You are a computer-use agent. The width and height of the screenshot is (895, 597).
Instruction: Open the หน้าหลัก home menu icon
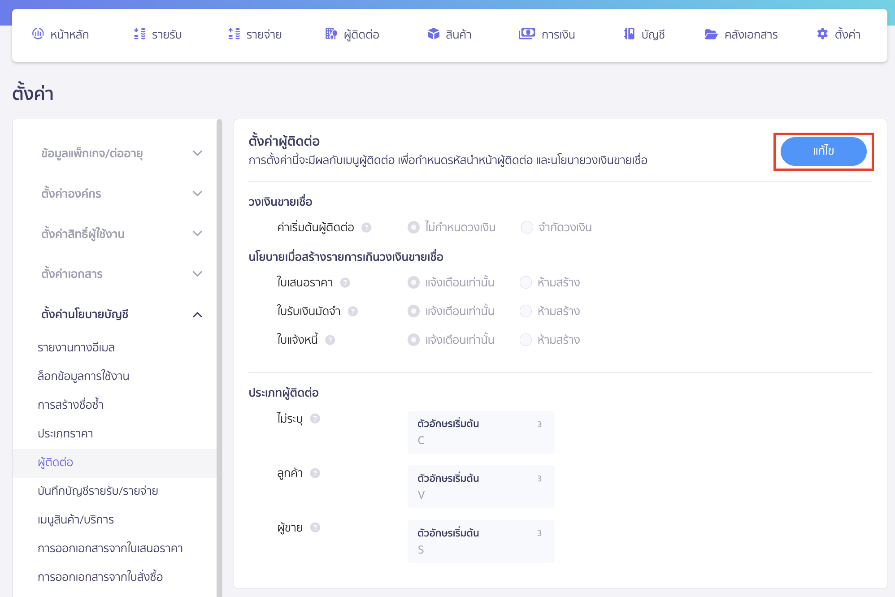[38, 34]
